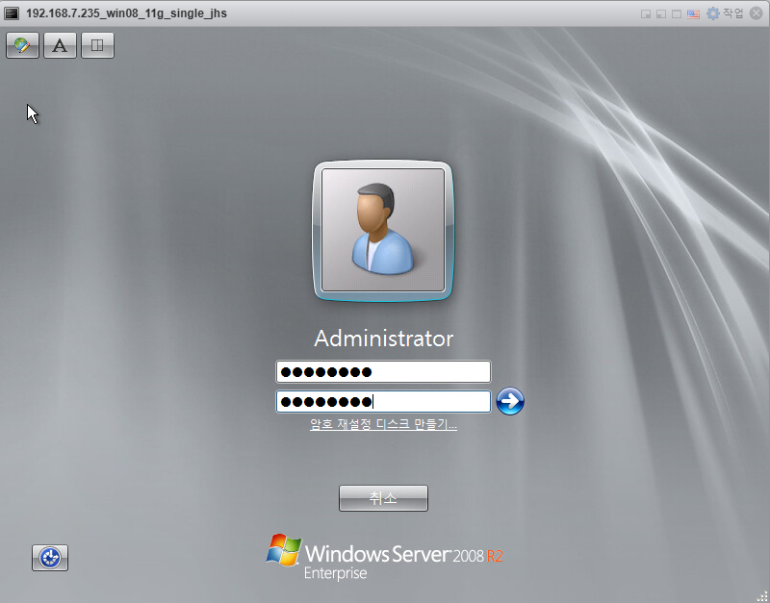
Task: Dock console to the bottom-right corner
Action: [646, 13]
